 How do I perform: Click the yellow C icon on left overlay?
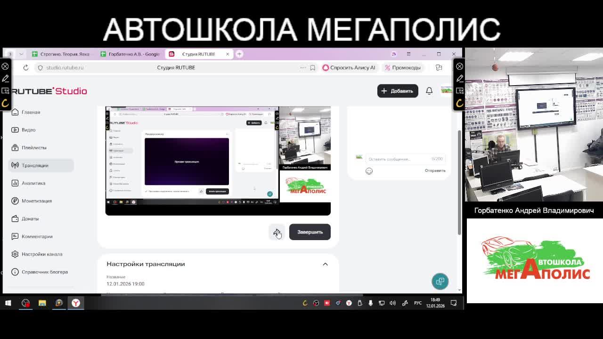point(5,103)
